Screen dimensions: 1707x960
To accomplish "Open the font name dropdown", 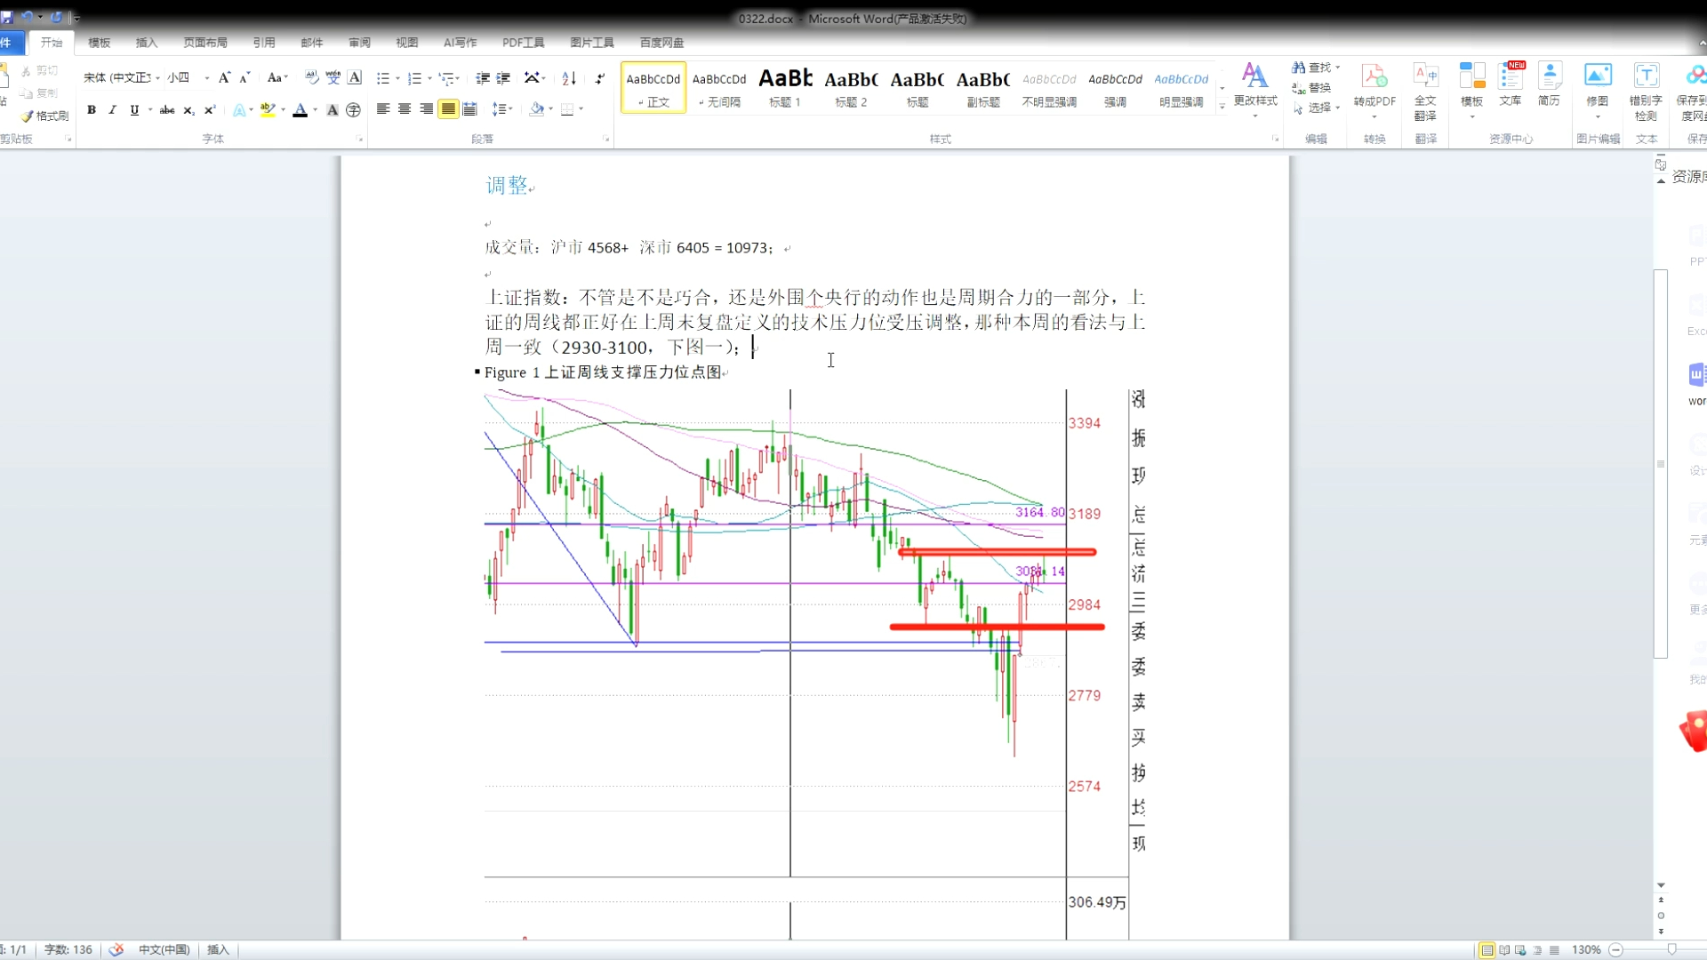I will click(x=157, y=78).
